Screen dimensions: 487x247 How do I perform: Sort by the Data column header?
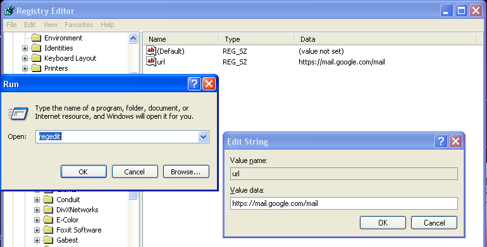coord(386,39)
